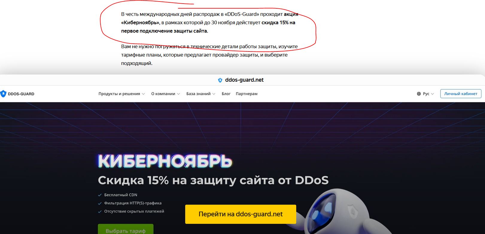Go to the Блог menu item
This screenshot has height=234, width=485.
point(226,94)
